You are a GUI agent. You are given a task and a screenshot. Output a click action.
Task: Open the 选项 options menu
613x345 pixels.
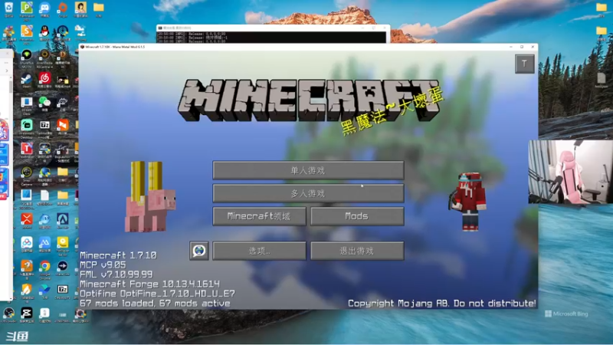tap(259, 251)
